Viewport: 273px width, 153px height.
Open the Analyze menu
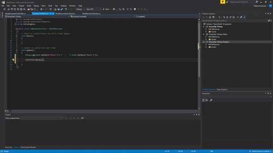[x=64, y=6]
